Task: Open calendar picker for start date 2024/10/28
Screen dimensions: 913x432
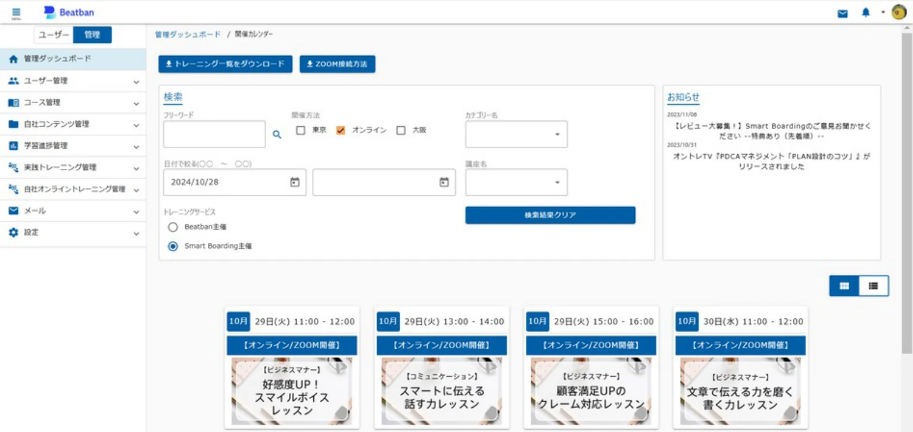Action: click(295, 182)
